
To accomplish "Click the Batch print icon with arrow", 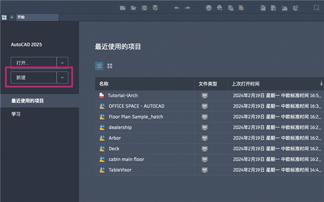I will pyautogui.click(x=219, y=8).
